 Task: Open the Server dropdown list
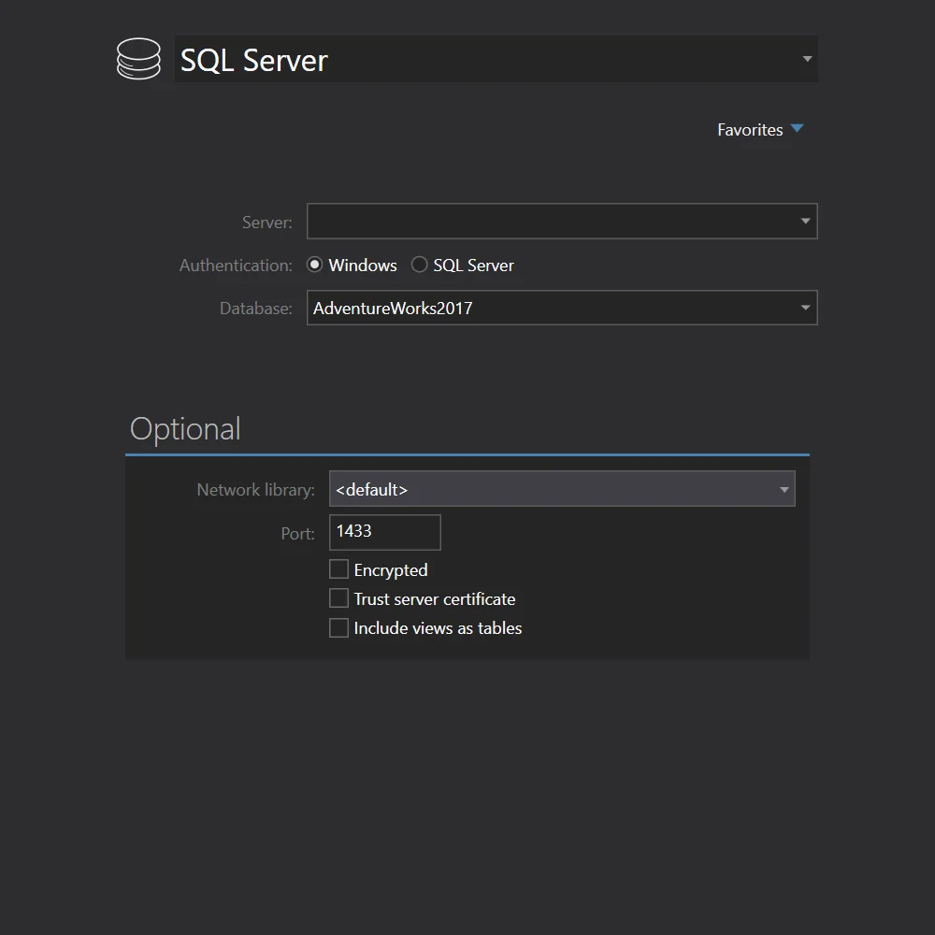(804, 221)
